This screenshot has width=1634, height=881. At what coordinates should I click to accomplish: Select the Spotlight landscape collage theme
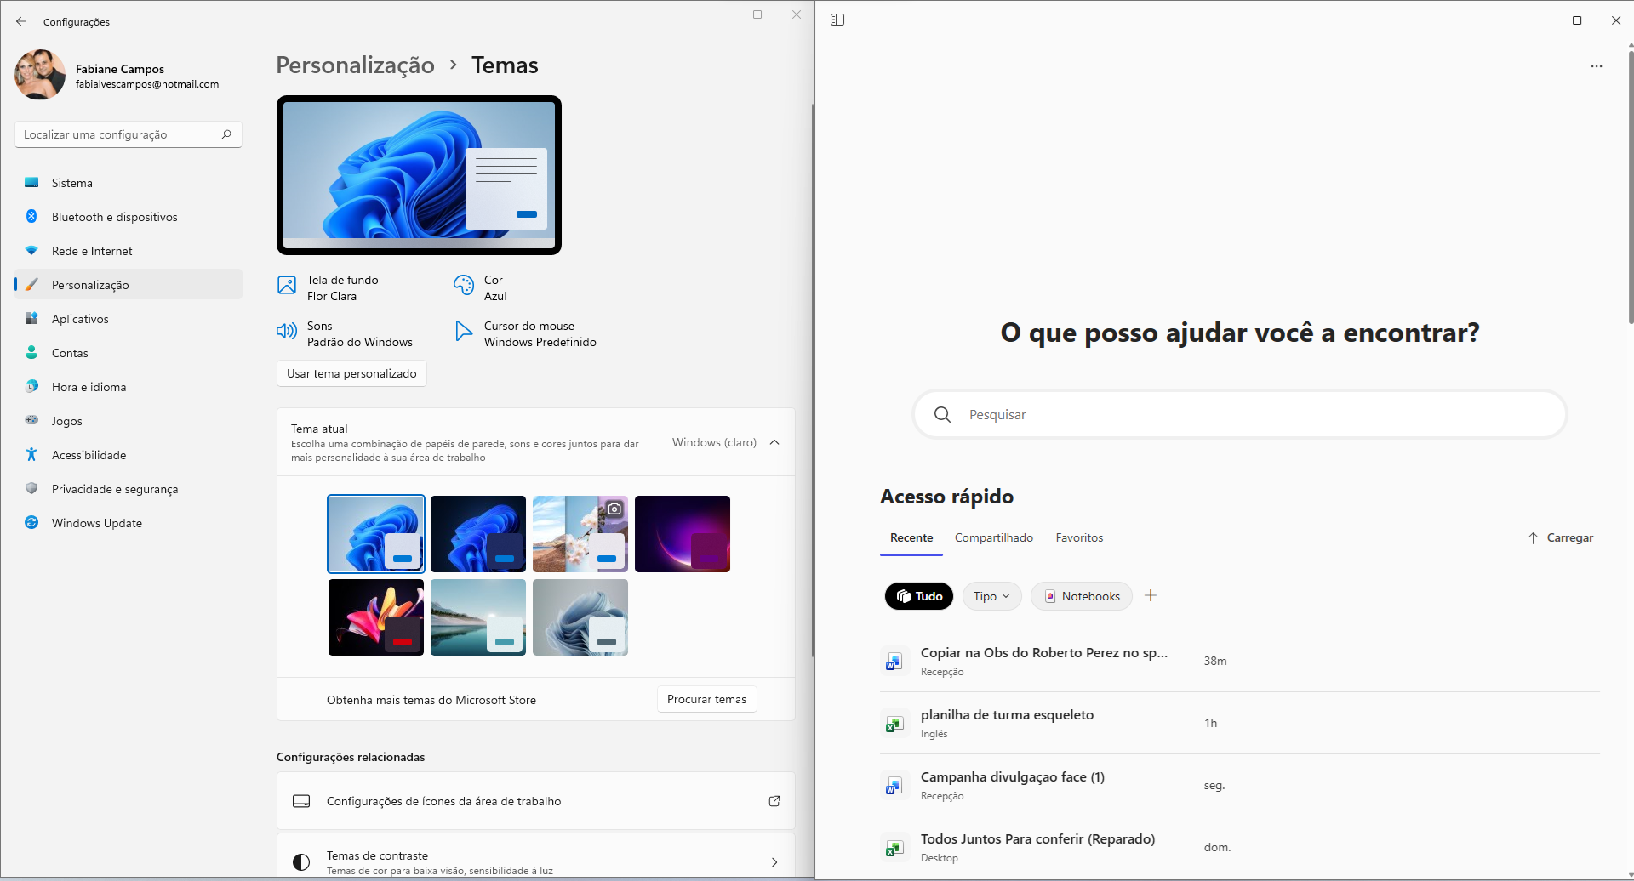click(x=580, y=534)
